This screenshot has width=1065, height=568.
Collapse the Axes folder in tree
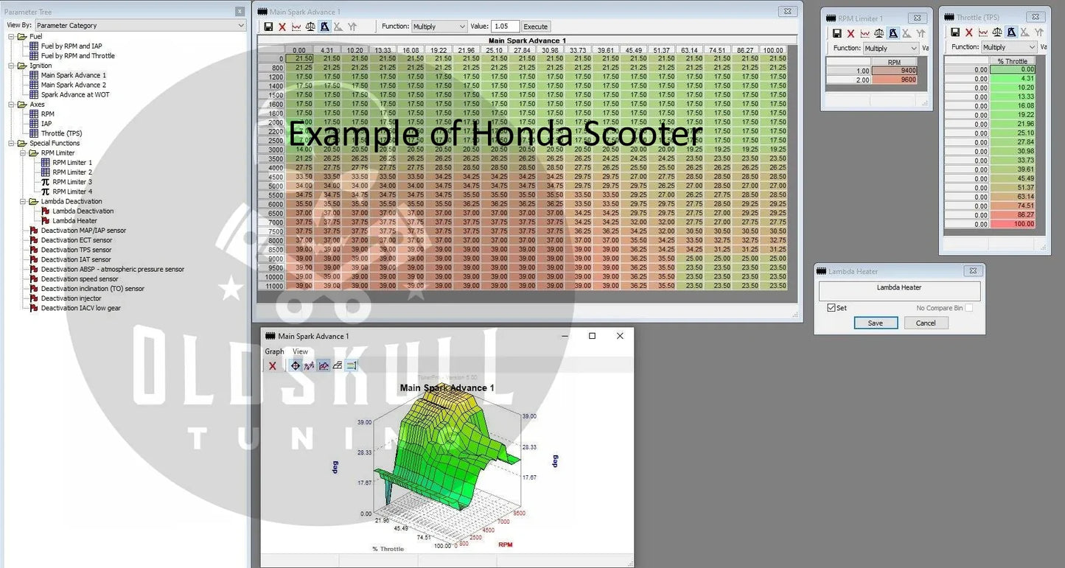coord(12,105)
